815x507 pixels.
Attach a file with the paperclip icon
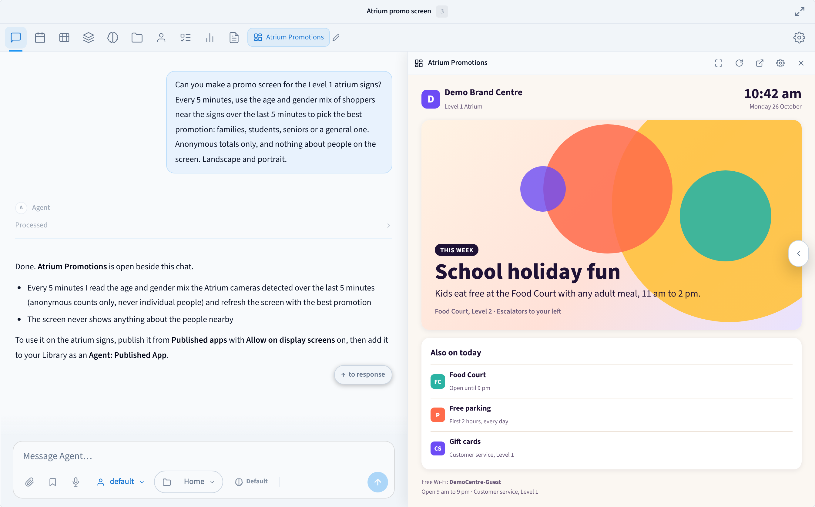(x=29, y=482)
